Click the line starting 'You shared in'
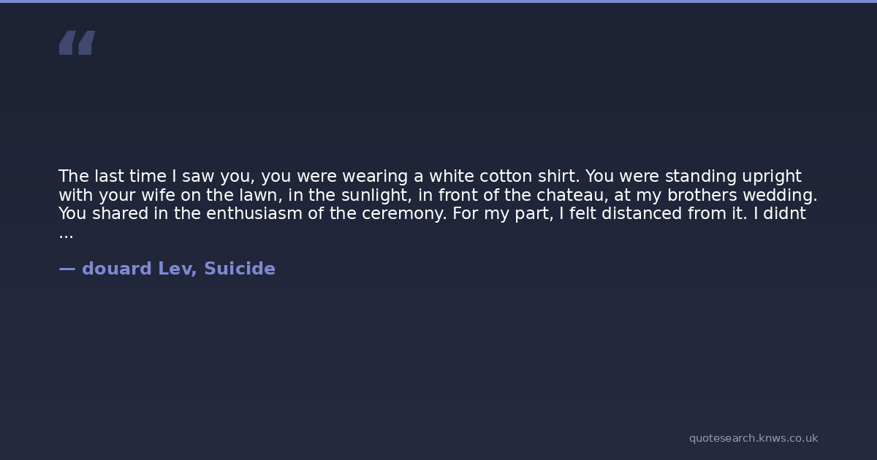The image size is (877, 460). coord(432,214)
